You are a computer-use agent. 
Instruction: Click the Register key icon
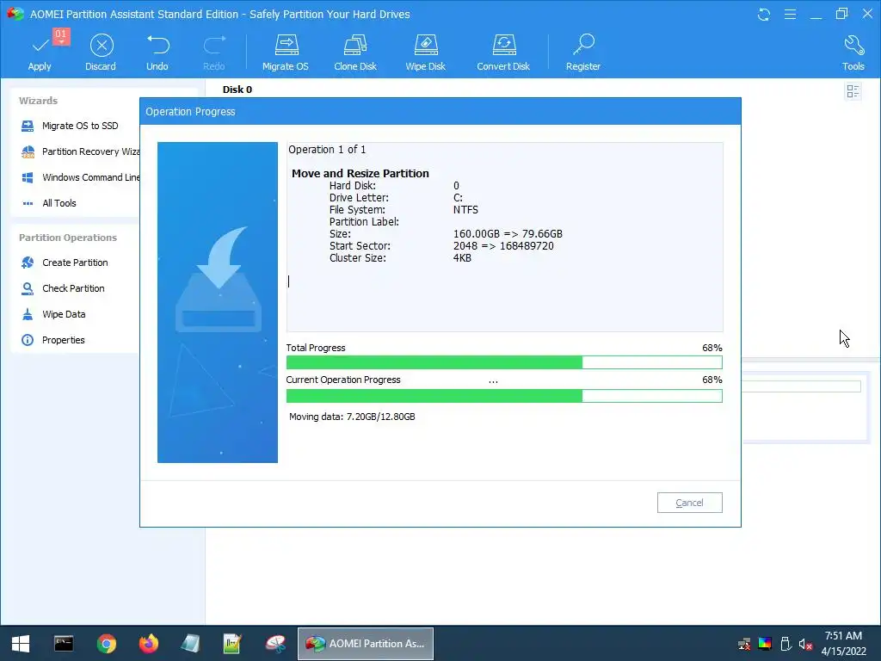coord(583,45)
